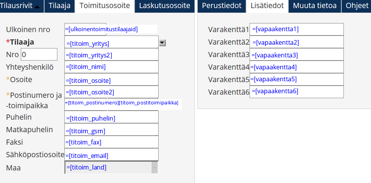Click the sort arrow on Tilausrivit

(37, 7)
